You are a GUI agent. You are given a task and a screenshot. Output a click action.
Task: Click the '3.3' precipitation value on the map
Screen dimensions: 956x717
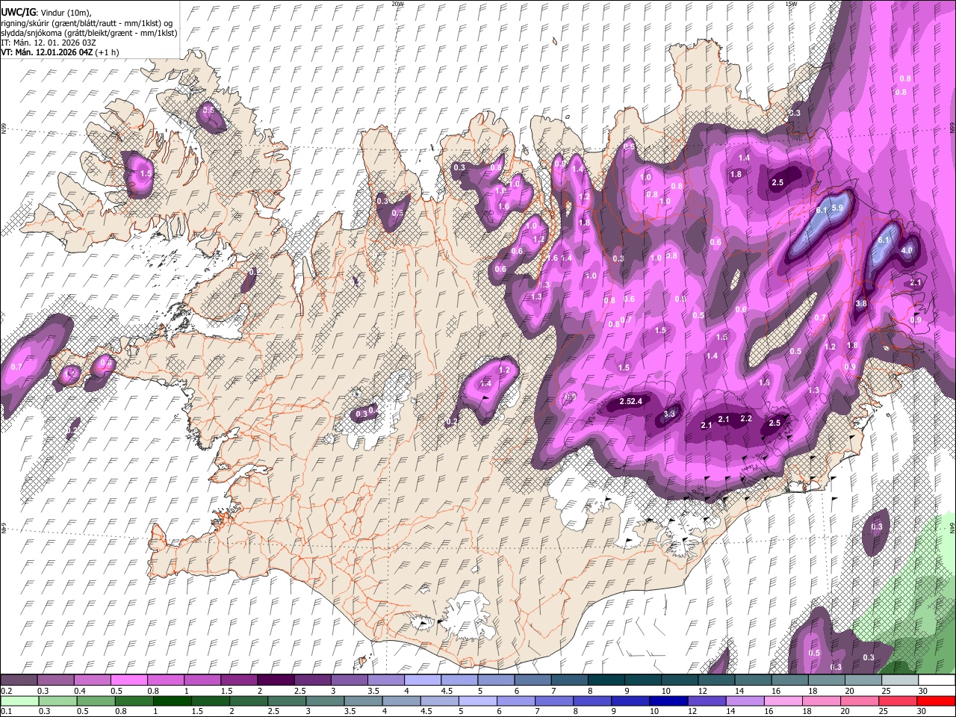click(x=669, y=413)
